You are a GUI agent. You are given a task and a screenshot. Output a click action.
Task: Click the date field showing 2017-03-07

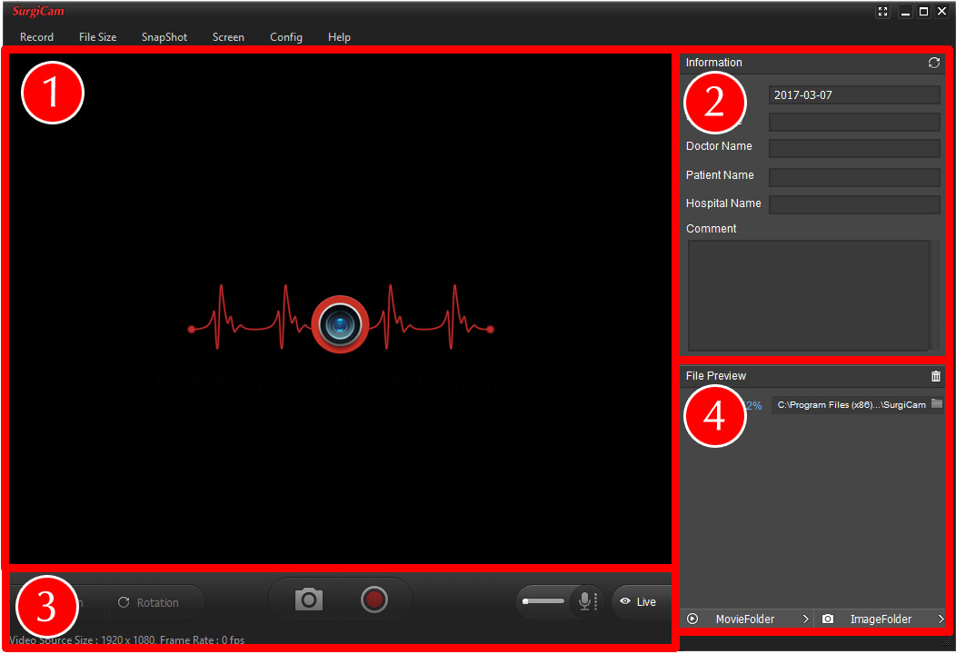[854, 95]
